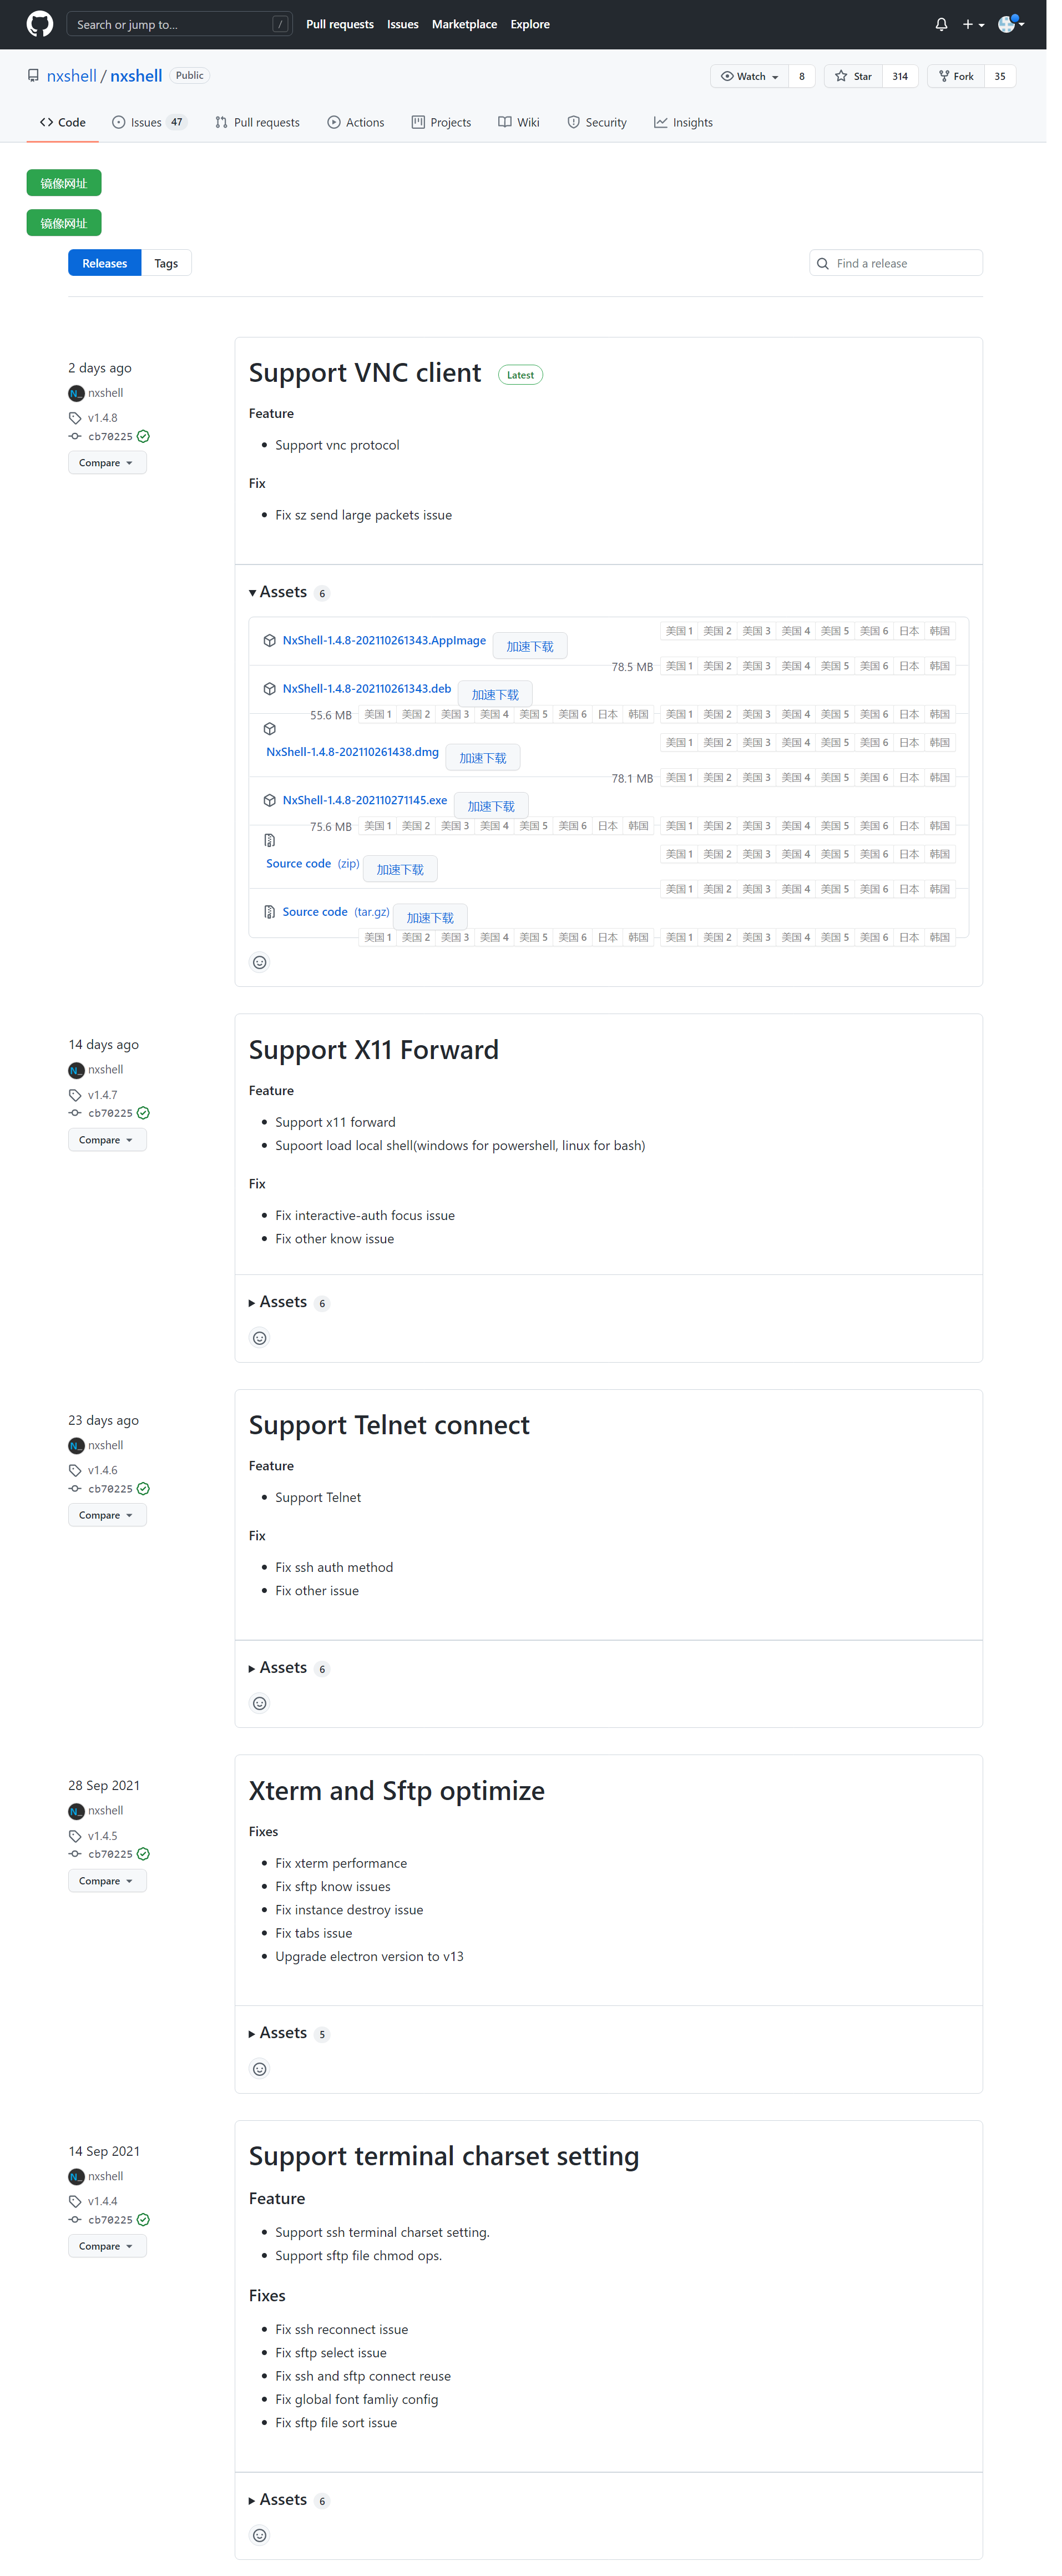Viewport: 1062px width, 2576px height.
Task: Click nxshell's avatar beside the v1.4.8 release
Action: click(x=77, y=393)
